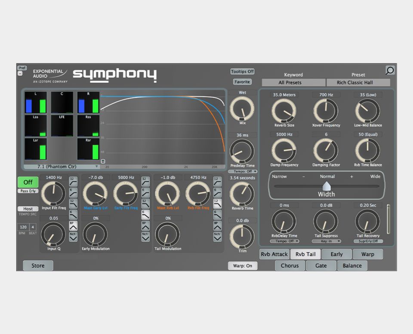Open the Tempo: Off dropdown under Predelay Time

click(x=242, y=172)
